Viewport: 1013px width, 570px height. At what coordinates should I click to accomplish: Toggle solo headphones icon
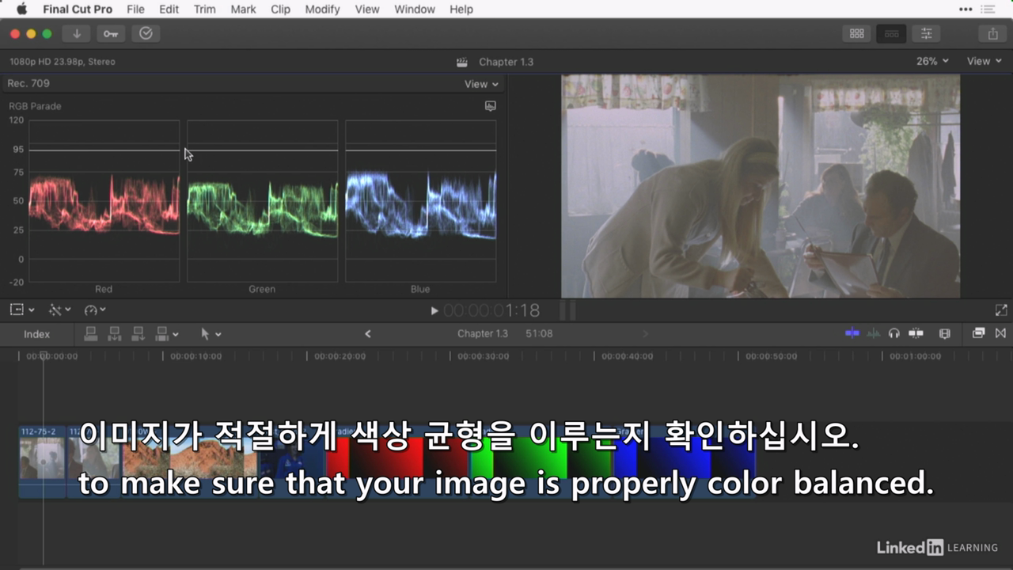(x=894, y=333)
